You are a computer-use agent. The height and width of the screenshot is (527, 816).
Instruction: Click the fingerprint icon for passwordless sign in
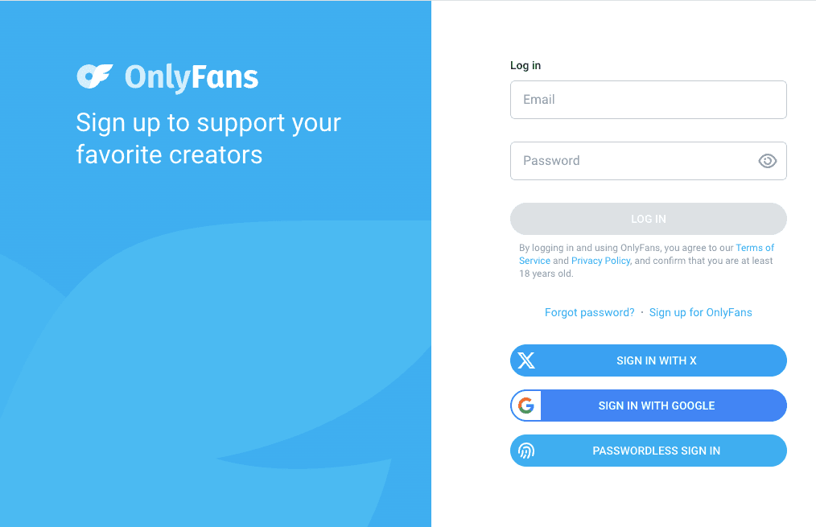coord(526,451)
